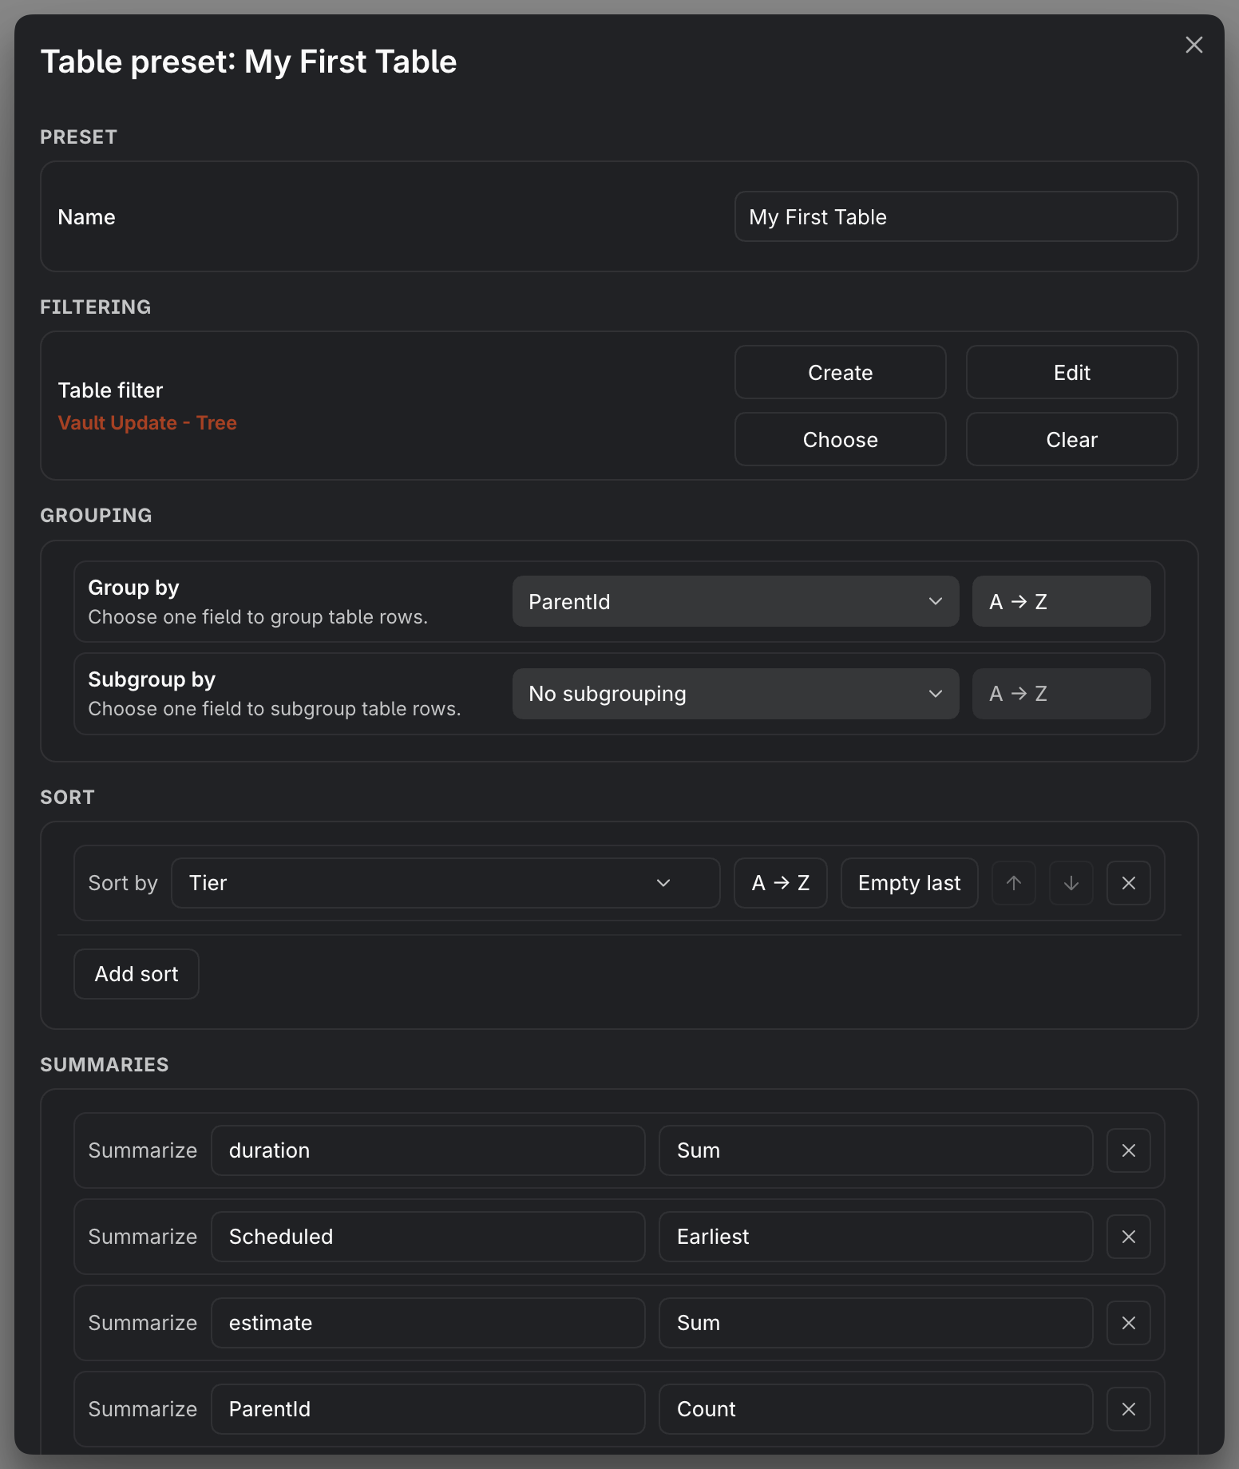
Task: Remove the ParentId summary row
Action: pos(1128,1409)
